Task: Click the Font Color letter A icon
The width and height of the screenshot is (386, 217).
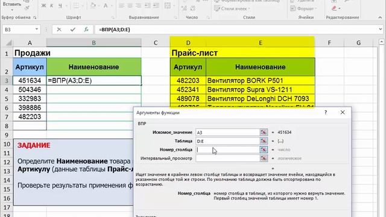Action: (106, 5)
